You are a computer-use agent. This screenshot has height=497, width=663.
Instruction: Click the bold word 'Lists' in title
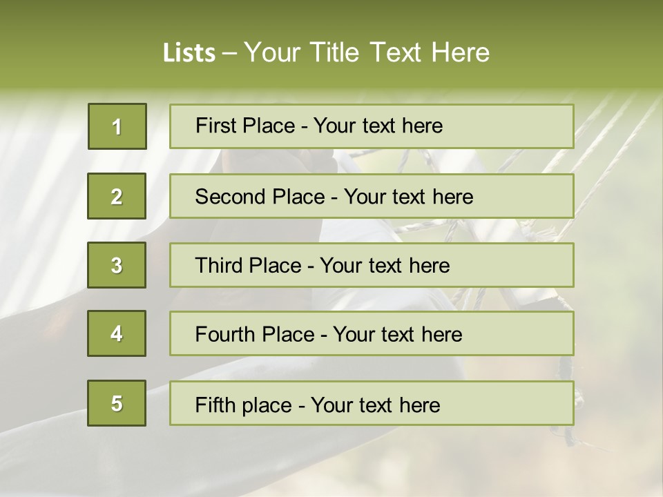189,53
